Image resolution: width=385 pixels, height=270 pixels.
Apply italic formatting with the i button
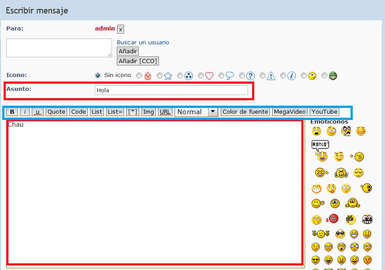(x=25, y=112)
